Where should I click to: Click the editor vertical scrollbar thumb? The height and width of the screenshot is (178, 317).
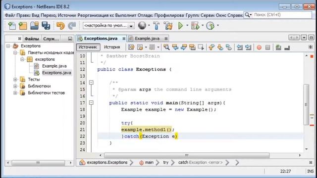point(306,104)
